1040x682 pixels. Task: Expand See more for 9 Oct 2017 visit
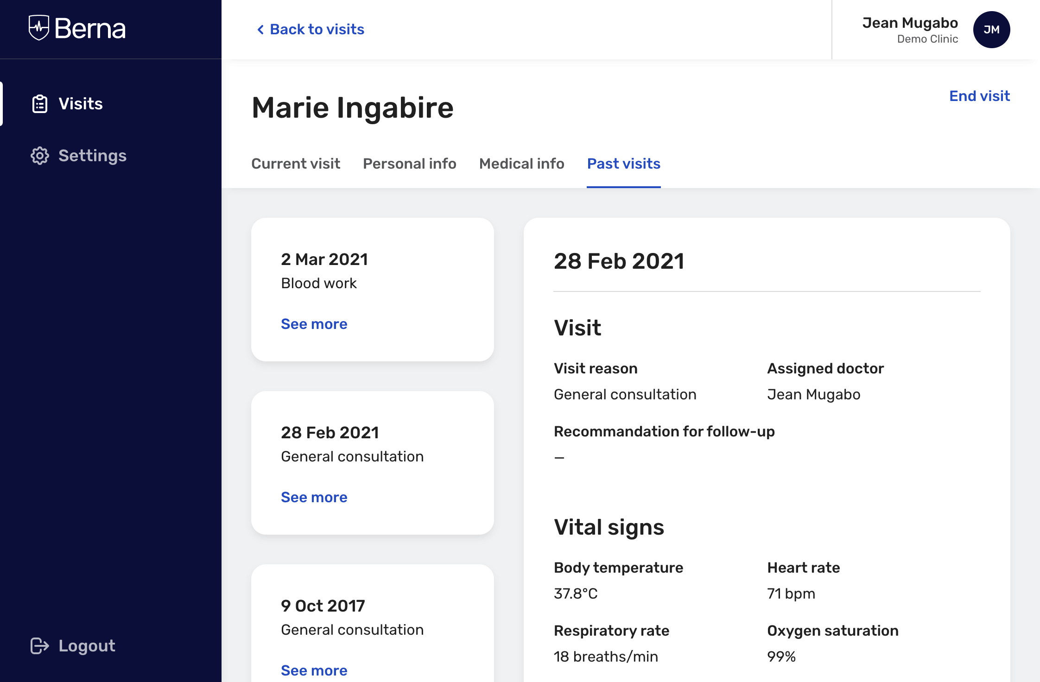pyautogui.click(x=314, y=670)
